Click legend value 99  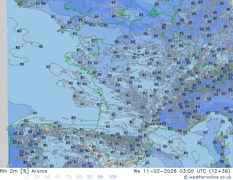100,177
